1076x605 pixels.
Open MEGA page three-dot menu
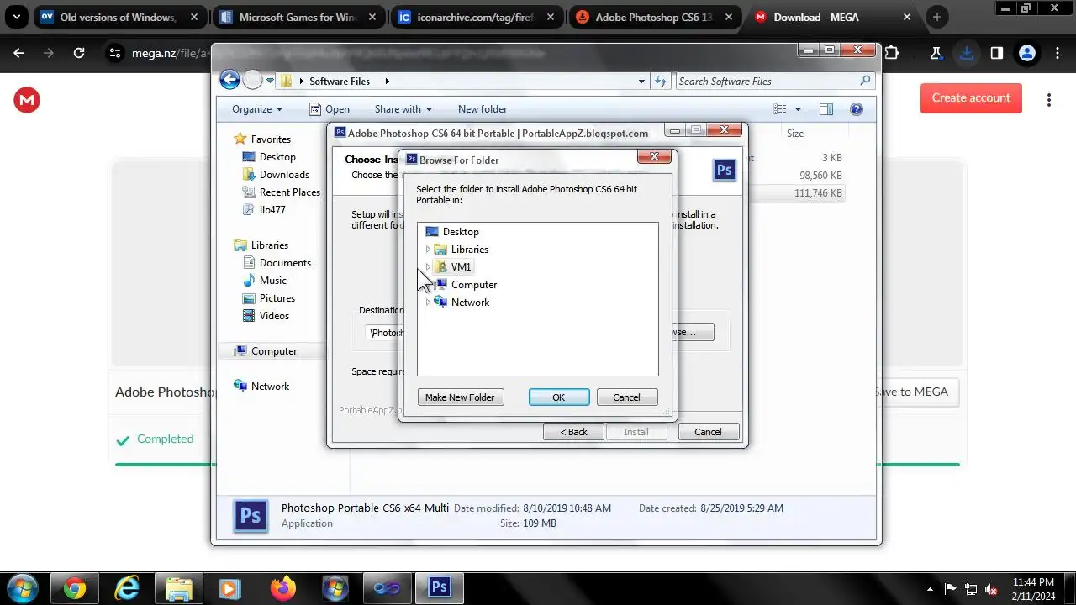click(1049, 100)
